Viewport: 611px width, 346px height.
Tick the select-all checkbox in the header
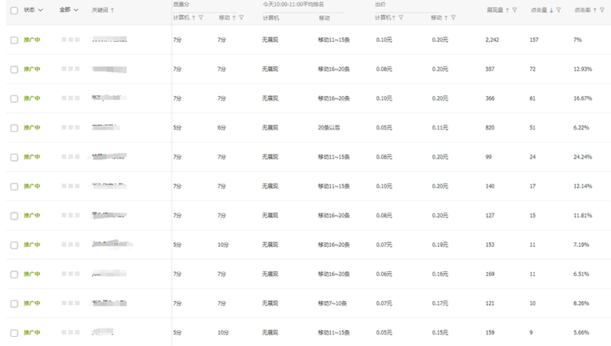pyautogui.click(x=14, y=10)
